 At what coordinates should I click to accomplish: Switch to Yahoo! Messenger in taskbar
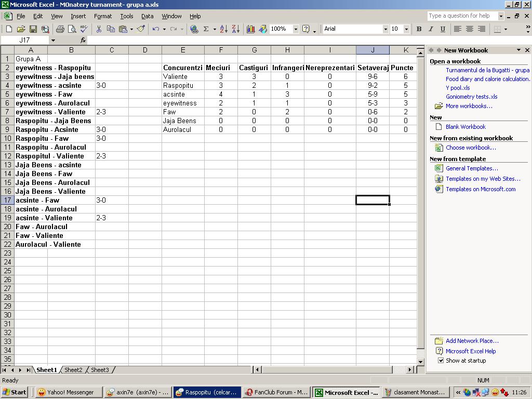(68, 392)
